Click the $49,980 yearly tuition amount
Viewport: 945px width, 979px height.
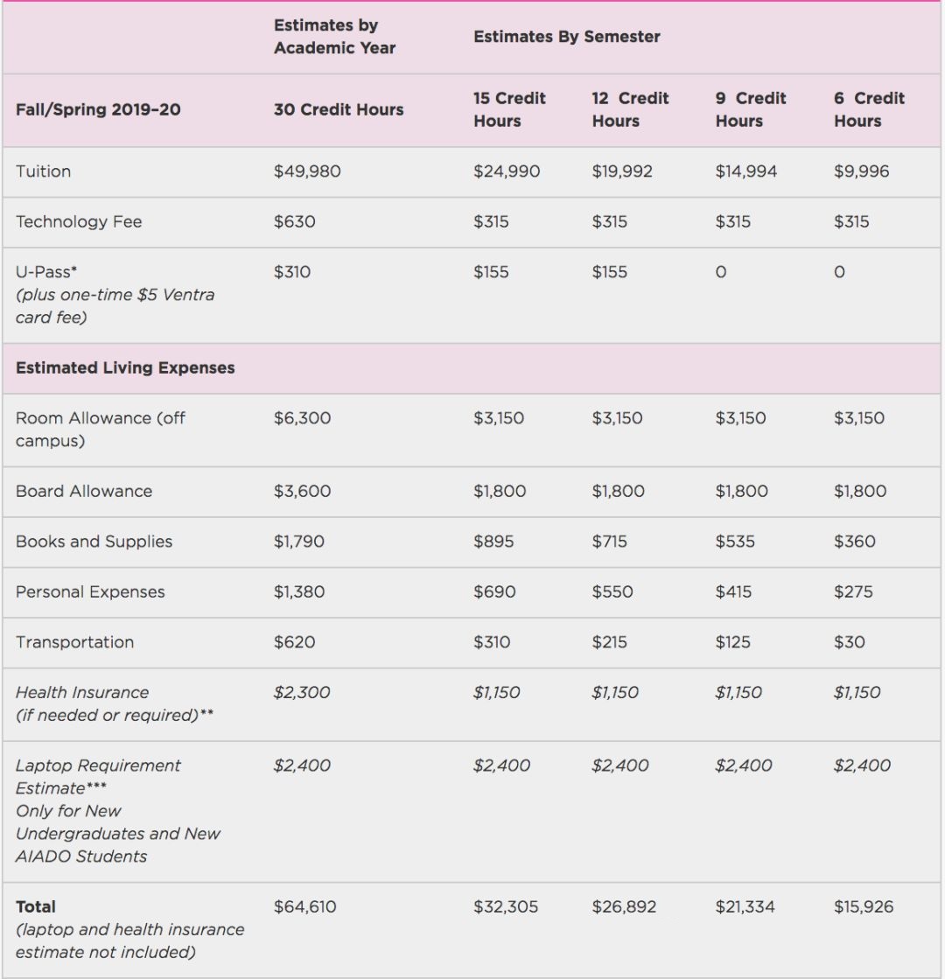307,171
